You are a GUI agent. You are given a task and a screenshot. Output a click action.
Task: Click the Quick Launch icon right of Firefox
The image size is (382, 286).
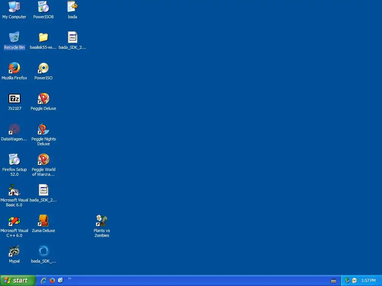[x=60, y=280]
